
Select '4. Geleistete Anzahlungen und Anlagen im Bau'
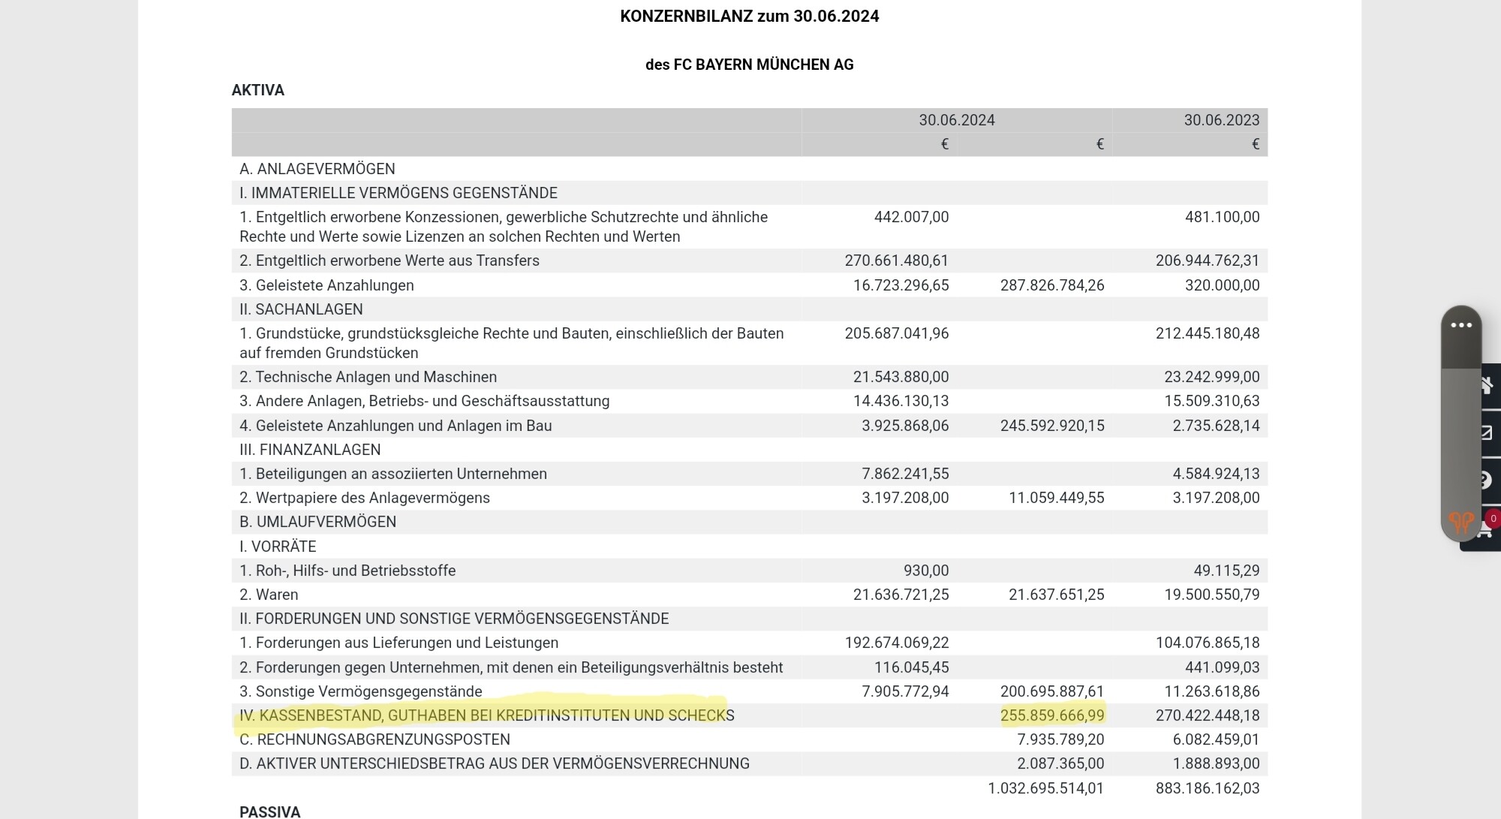pyautogui.click(x=396, y=426)
